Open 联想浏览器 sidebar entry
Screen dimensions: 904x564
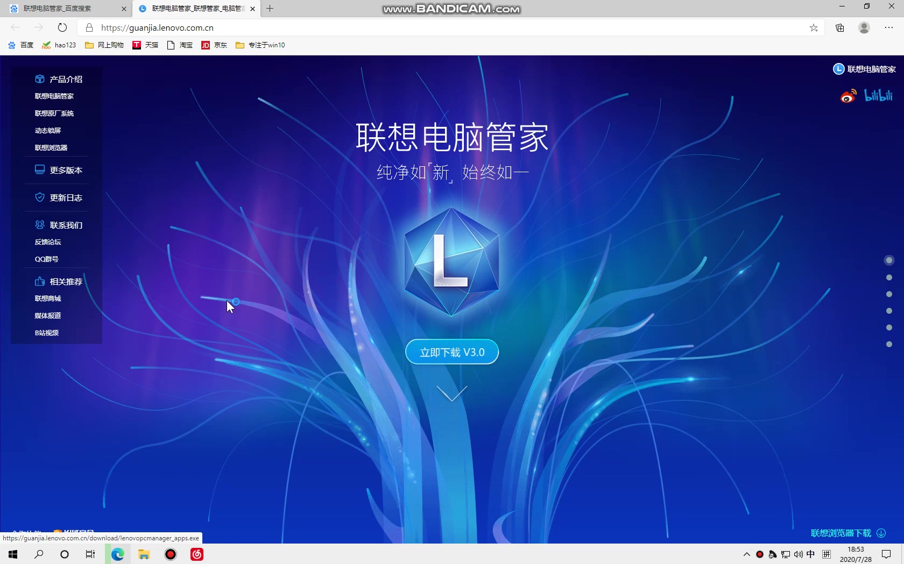51,148
